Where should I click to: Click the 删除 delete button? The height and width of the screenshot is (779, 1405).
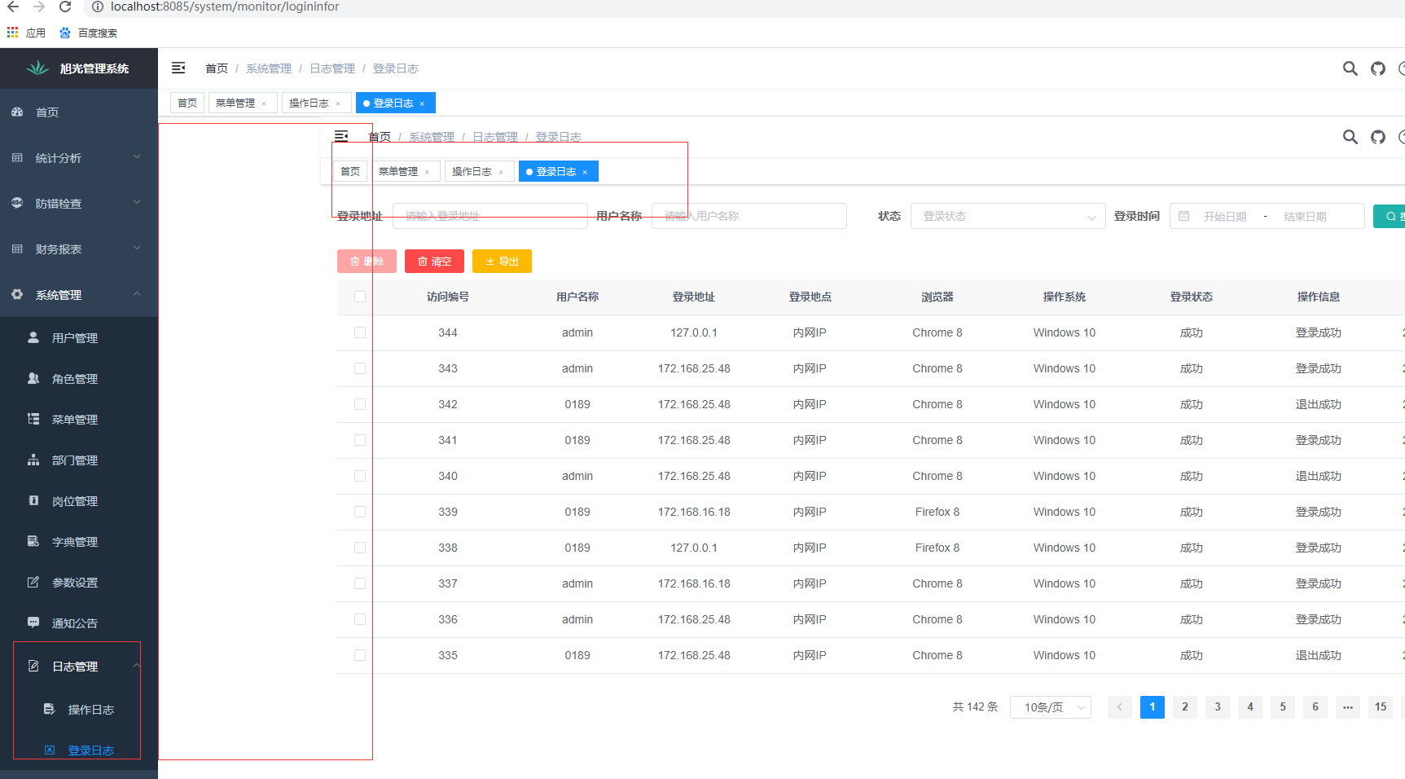(x=367, y=261)
